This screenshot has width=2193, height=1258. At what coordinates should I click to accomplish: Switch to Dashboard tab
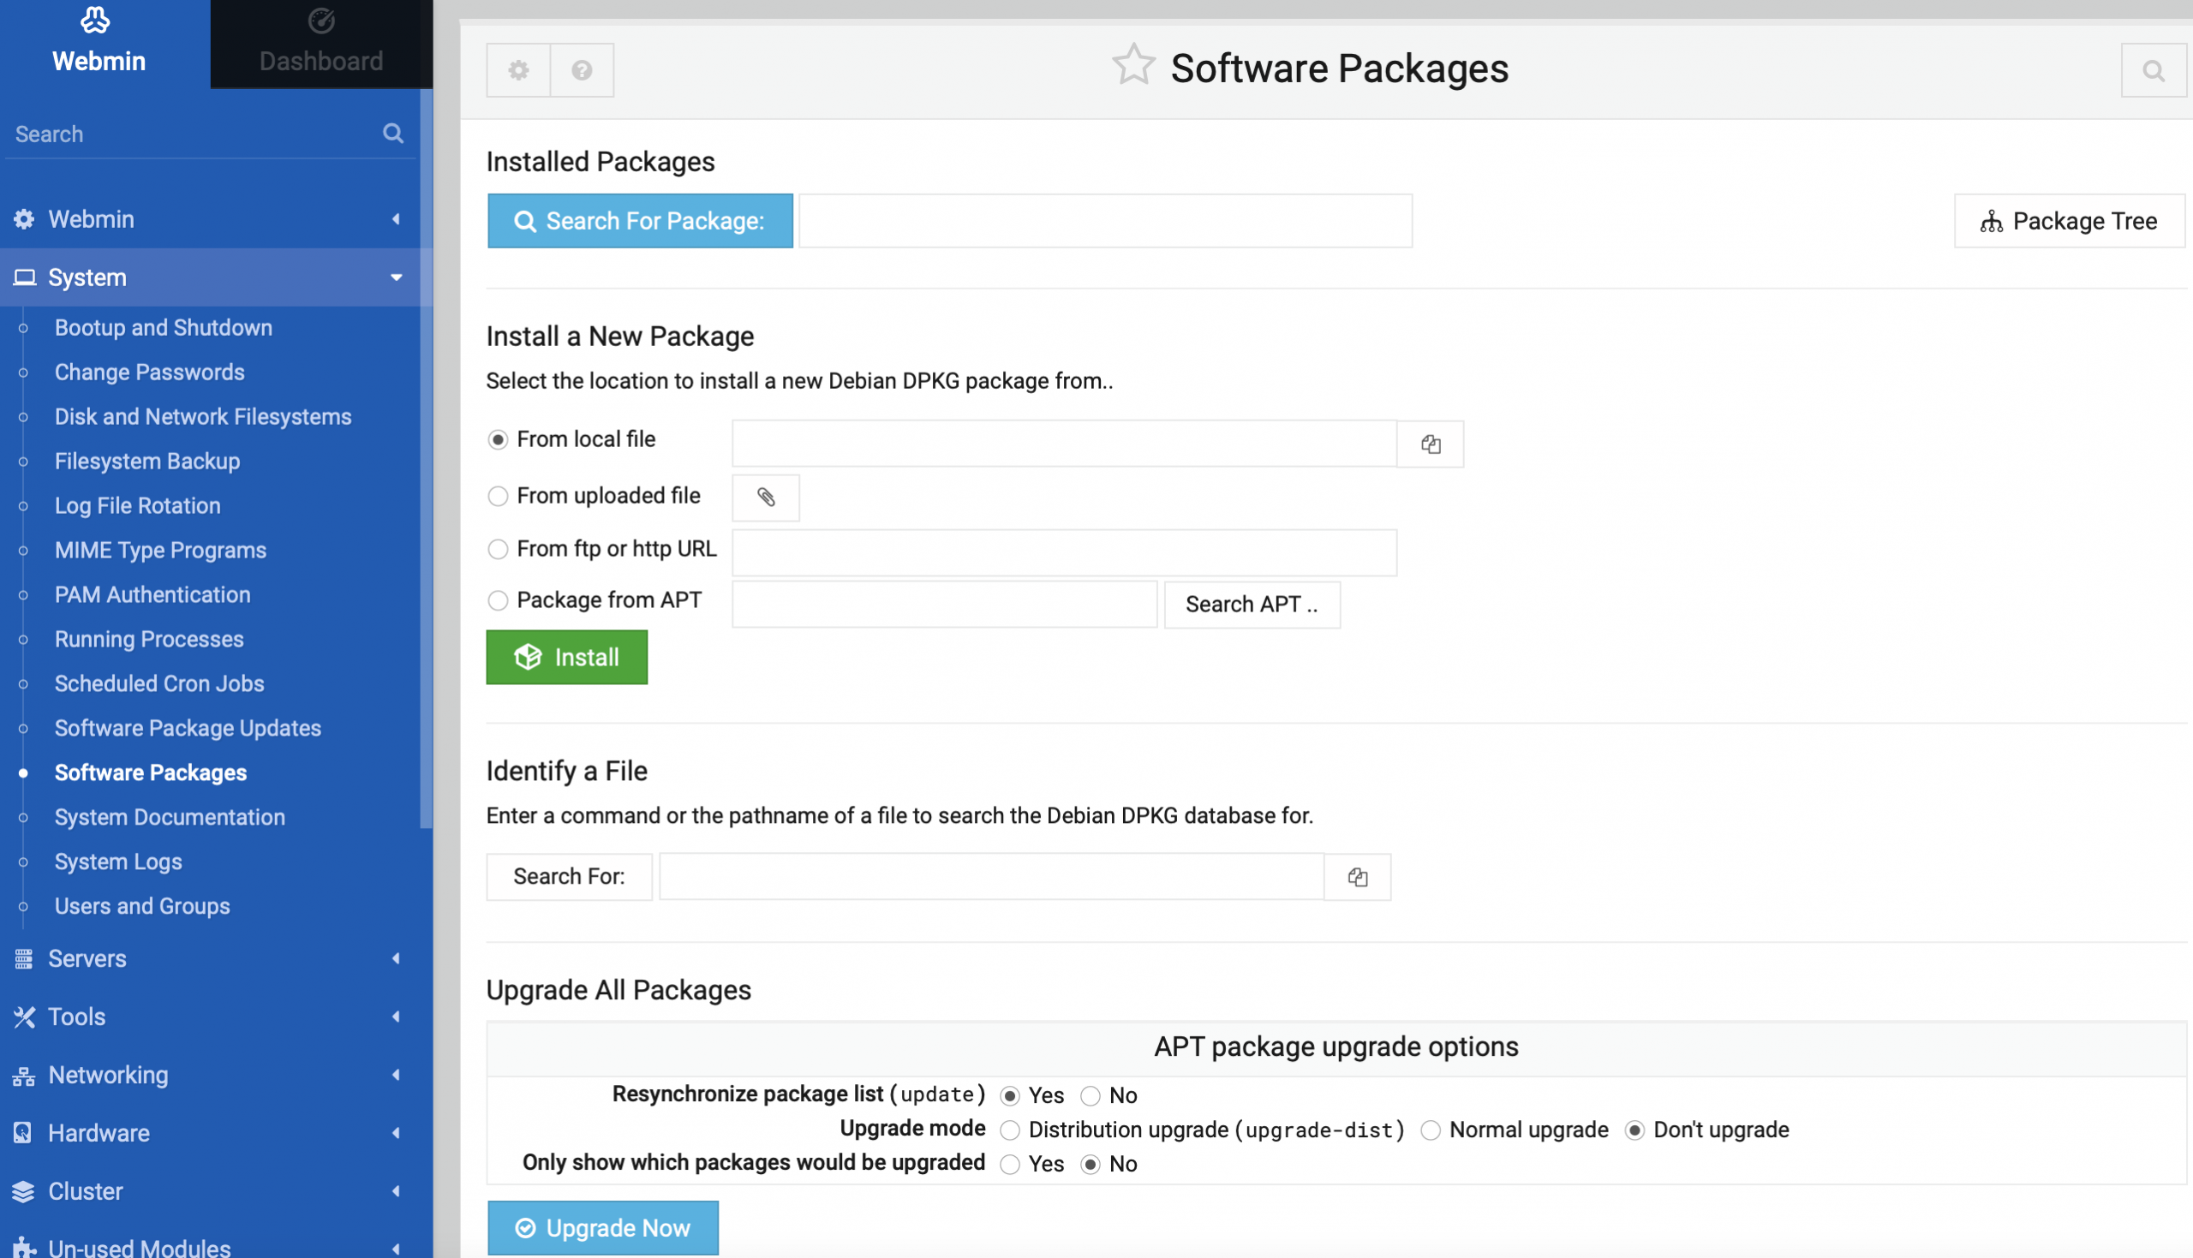(321, 43)
